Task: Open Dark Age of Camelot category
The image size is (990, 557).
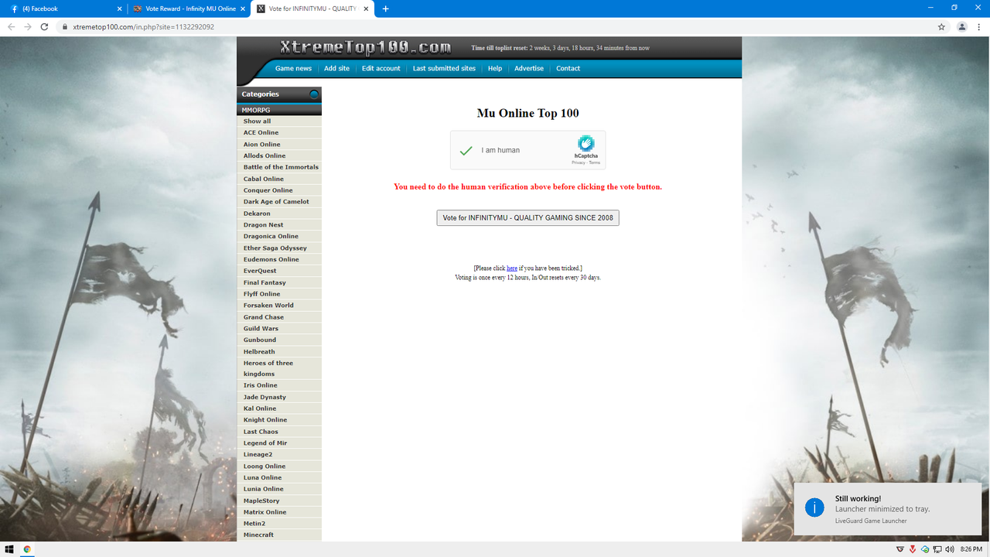Action: [276, 201]
